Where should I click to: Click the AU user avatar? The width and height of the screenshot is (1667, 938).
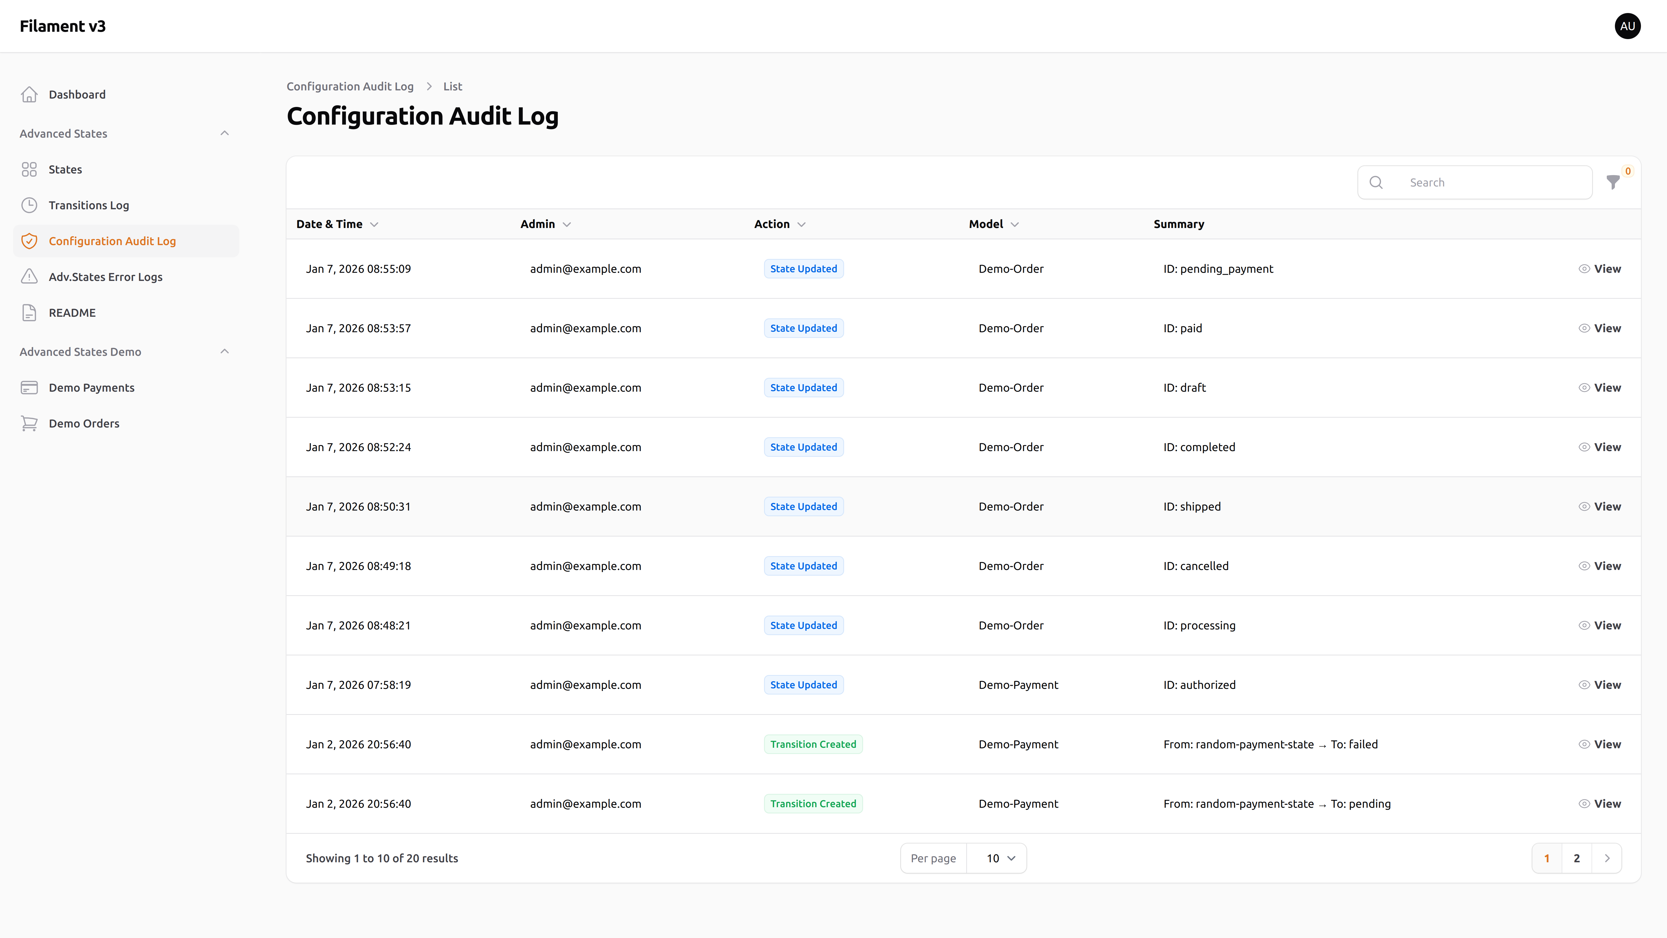[x=1628, y=26]
